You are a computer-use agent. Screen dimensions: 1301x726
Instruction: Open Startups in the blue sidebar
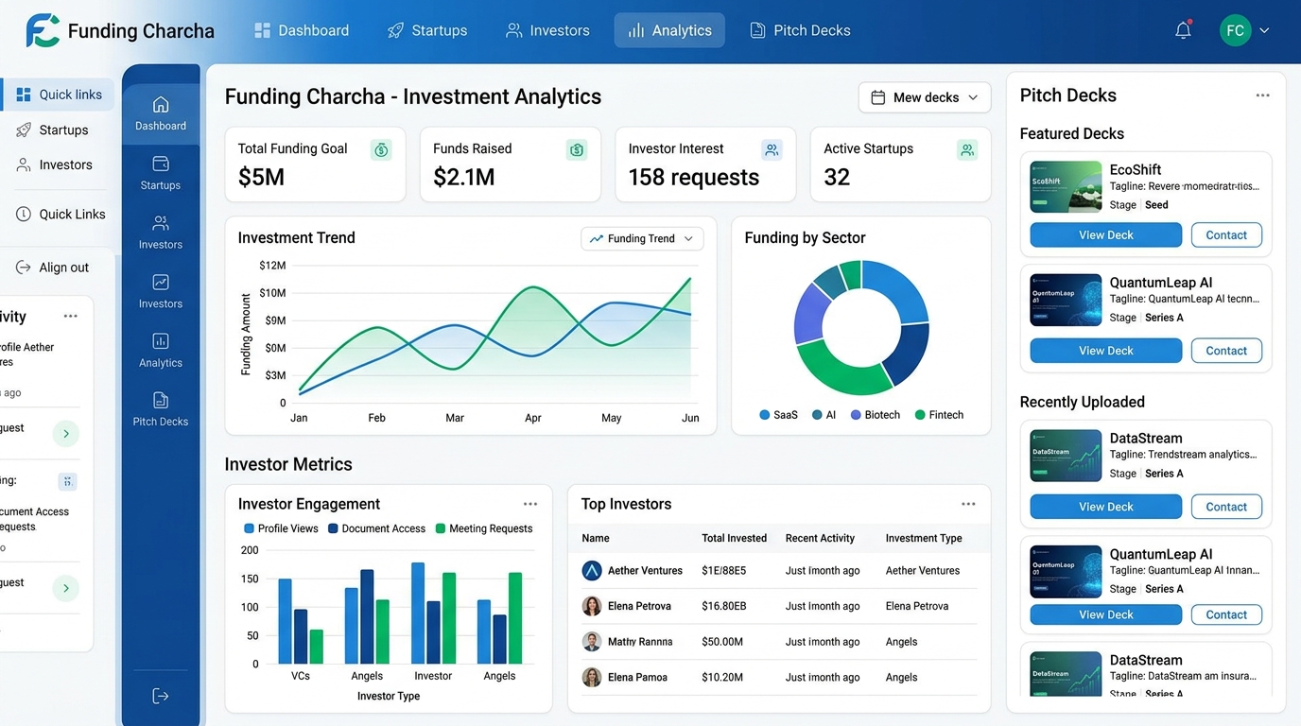coord(161,173)
